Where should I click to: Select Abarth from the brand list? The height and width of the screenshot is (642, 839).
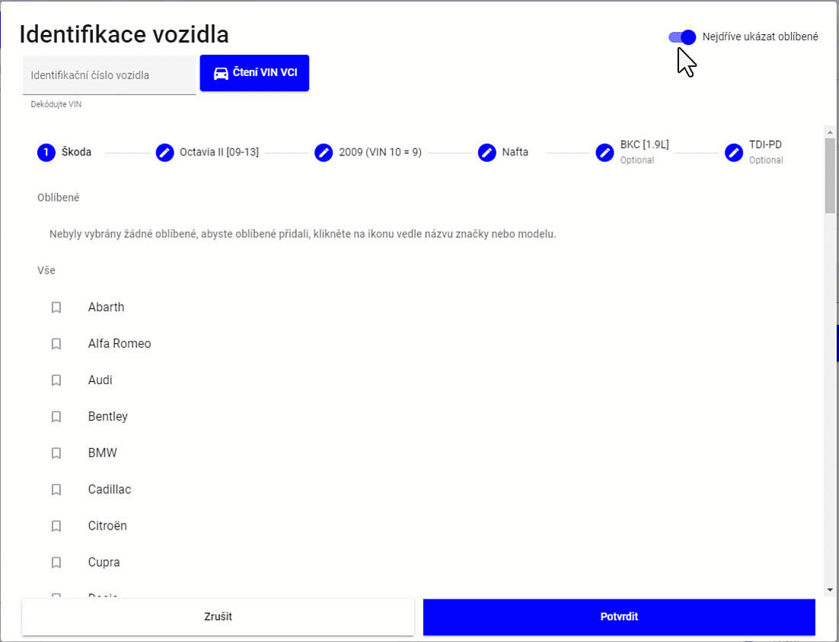pos(106,307)
